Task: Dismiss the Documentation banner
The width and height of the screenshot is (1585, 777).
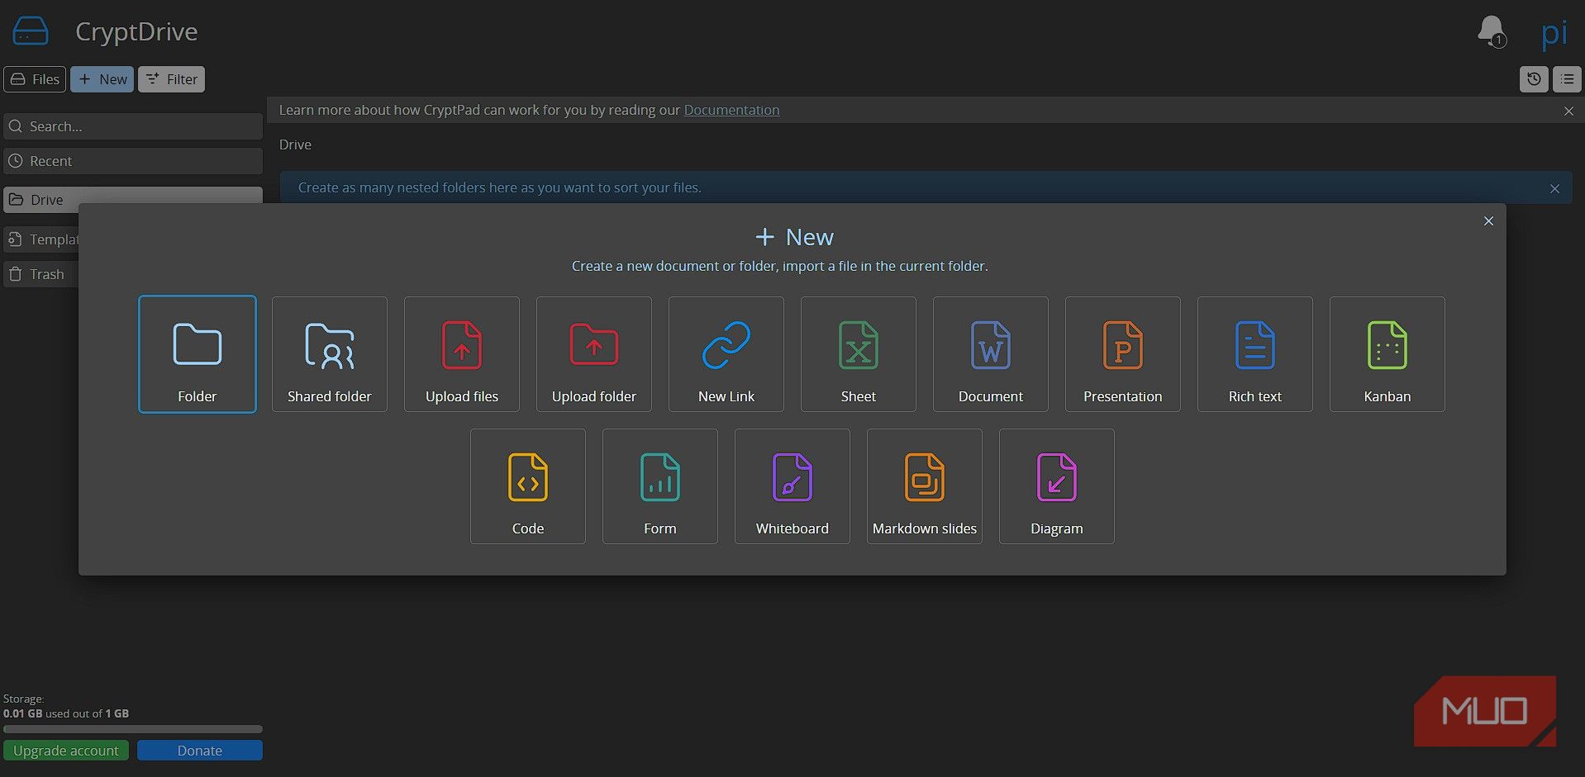Action: 1568,111
